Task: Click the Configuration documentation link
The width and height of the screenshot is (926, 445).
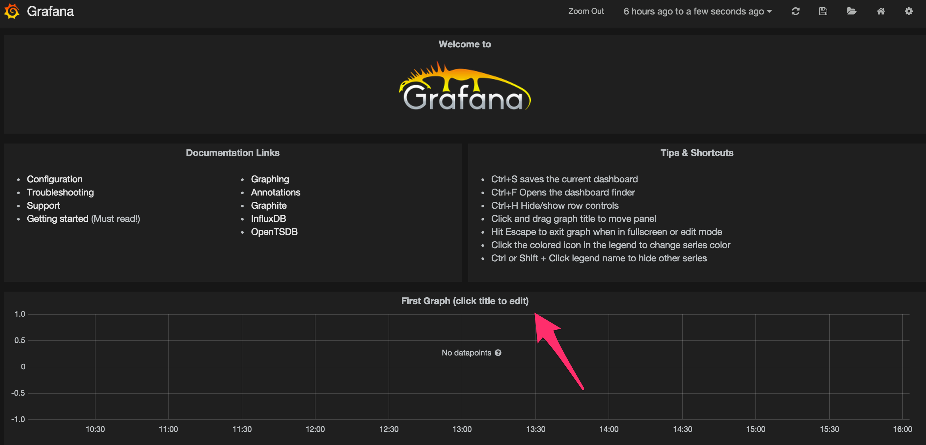Action: 54,178
